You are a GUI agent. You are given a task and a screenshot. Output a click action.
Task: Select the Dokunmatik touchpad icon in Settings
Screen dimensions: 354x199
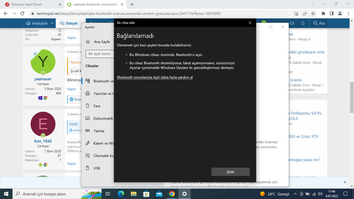pos(88,118)
